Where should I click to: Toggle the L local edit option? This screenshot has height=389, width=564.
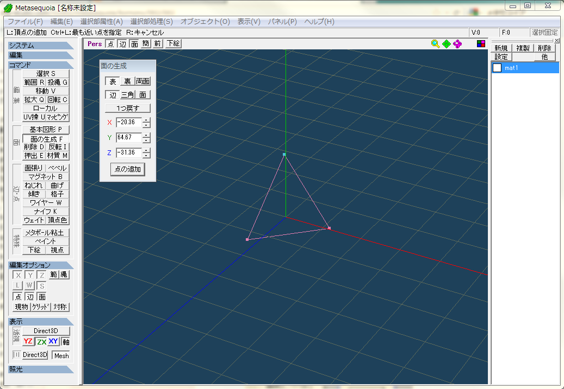coord(17,286)
